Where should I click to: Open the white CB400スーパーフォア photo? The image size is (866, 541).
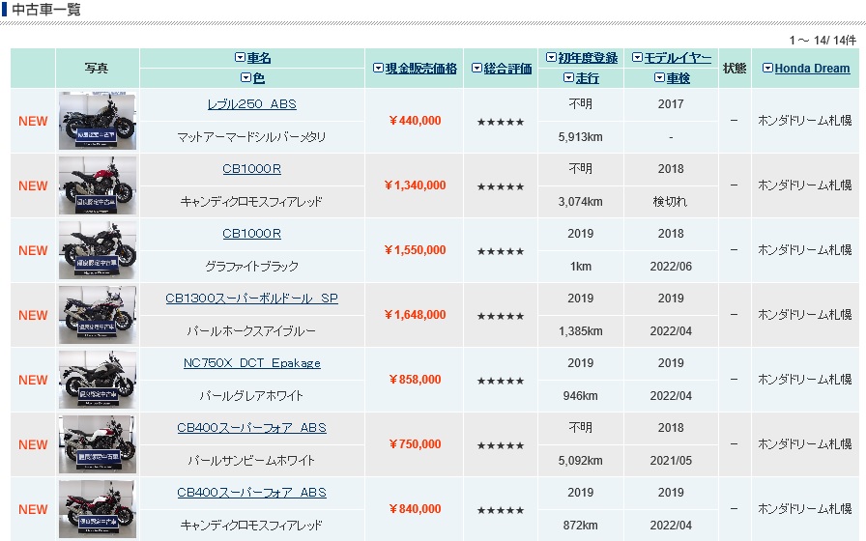[x=98, y=444]
